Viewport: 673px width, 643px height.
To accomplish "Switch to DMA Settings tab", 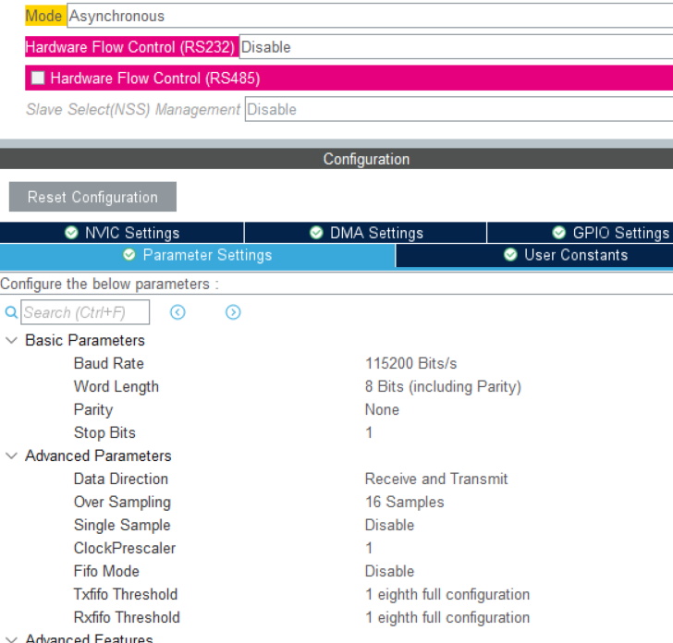I will coord(366,233).
